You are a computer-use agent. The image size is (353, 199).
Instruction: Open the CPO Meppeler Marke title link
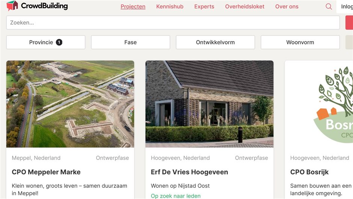[46, 172]
